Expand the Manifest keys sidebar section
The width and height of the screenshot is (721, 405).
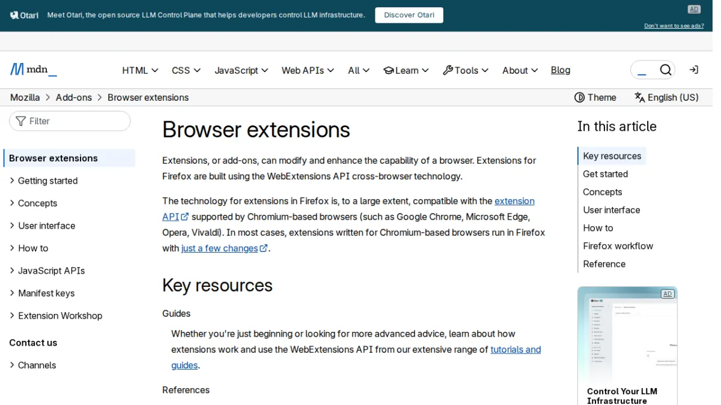[x=42, y=293]
